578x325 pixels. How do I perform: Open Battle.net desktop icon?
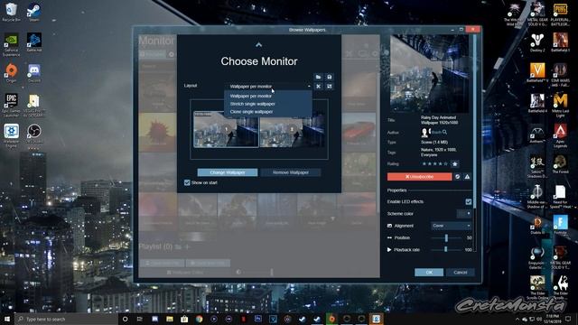tap(34, 42)
